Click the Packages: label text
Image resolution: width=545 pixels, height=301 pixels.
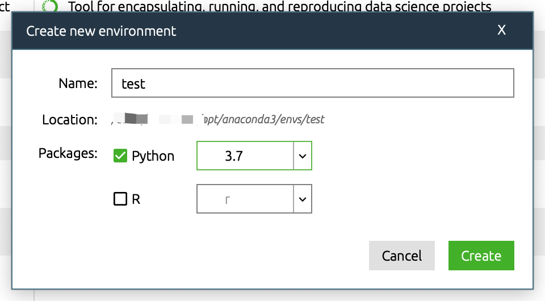[68, 153]
